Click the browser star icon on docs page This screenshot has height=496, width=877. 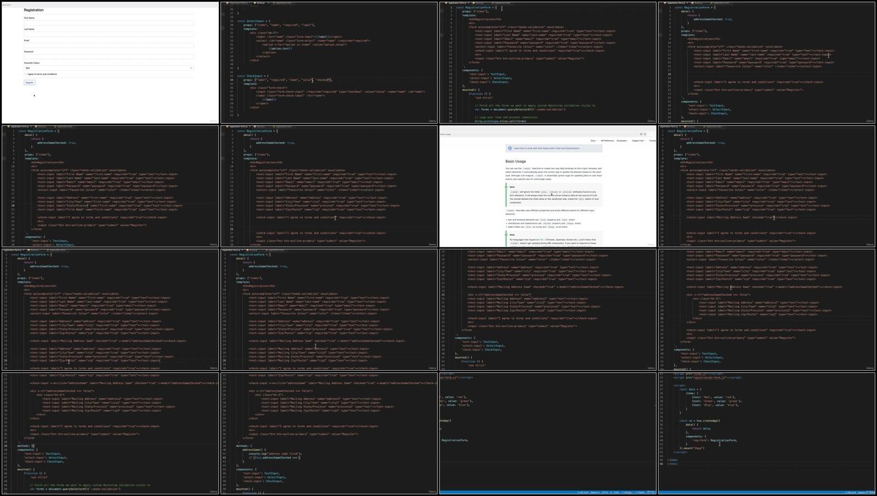pos(645,134)
